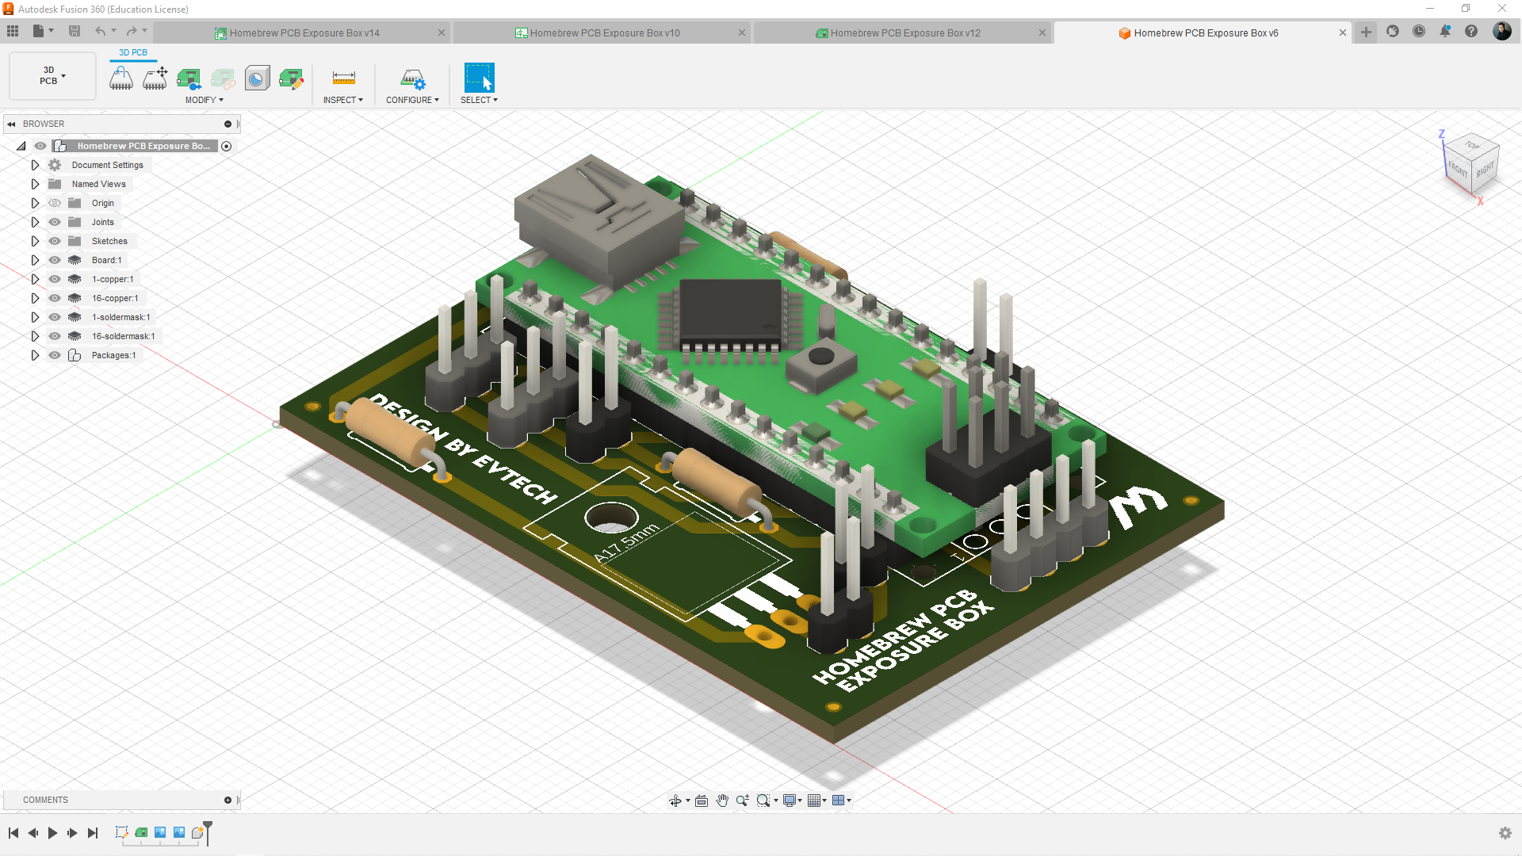
Task: Collapse the root Homebrew PCB Exposure Box node
Action: (21, 146)
